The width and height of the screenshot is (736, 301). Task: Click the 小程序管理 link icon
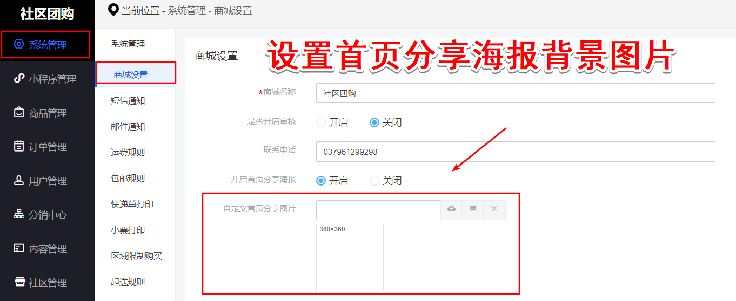(19, 78)
